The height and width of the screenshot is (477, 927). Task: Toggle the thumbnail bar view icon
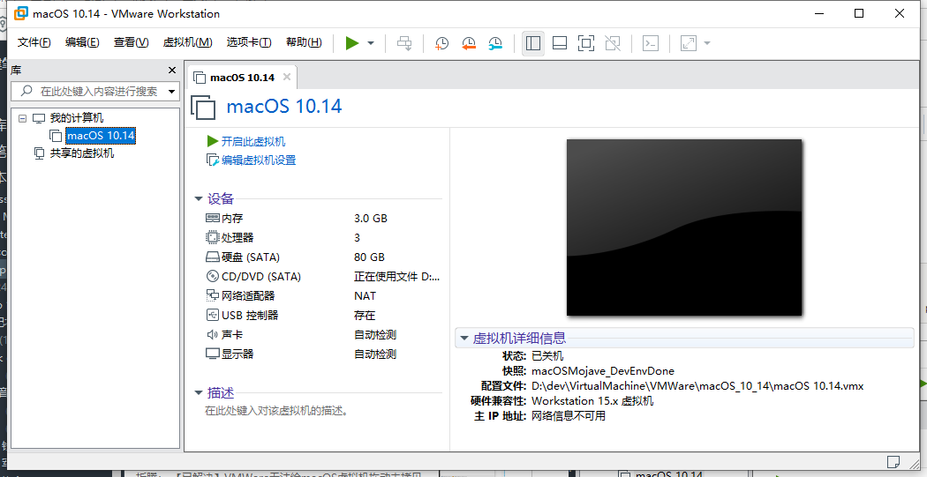click(x=559, y=43)
